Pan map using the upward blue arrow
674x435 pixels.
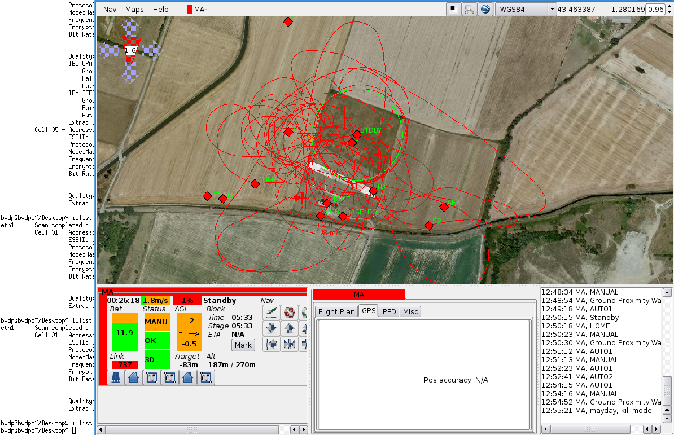coord(130,26)
